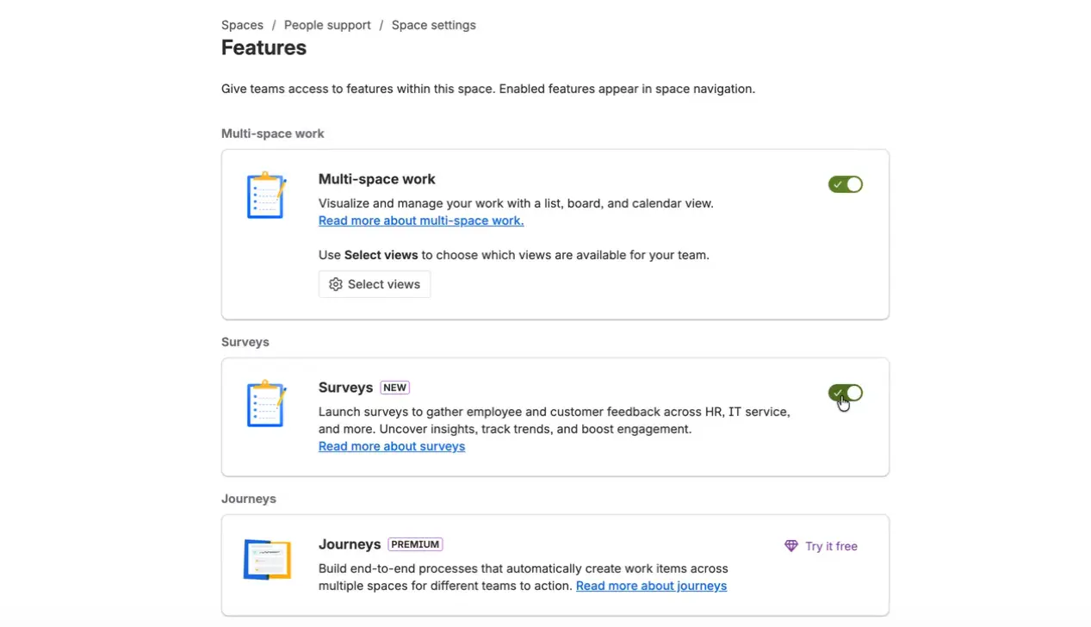Screen dimensions: 1091x627
Task: Click the gear icon inside Select views
Action: click(x=336, y=284)
